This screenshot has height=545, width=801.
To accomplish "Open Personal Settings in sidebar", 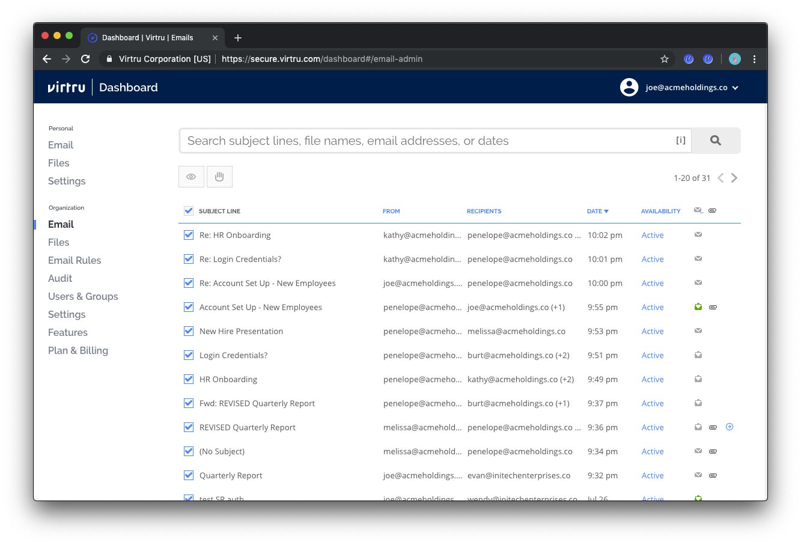I will [67, 181].
